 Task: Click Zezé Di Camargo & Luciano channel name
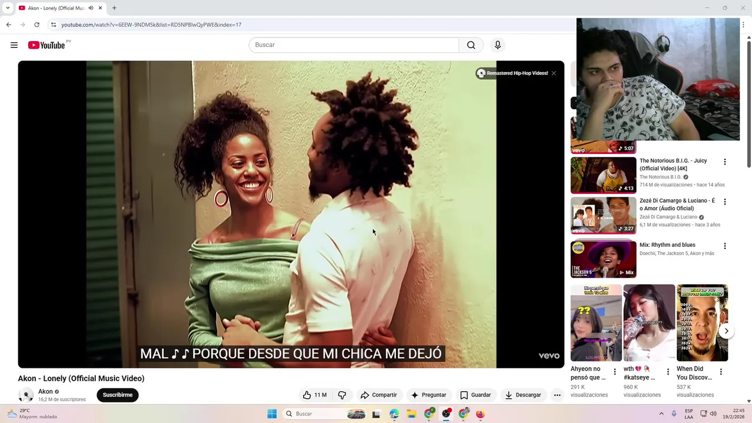[668, 217]
